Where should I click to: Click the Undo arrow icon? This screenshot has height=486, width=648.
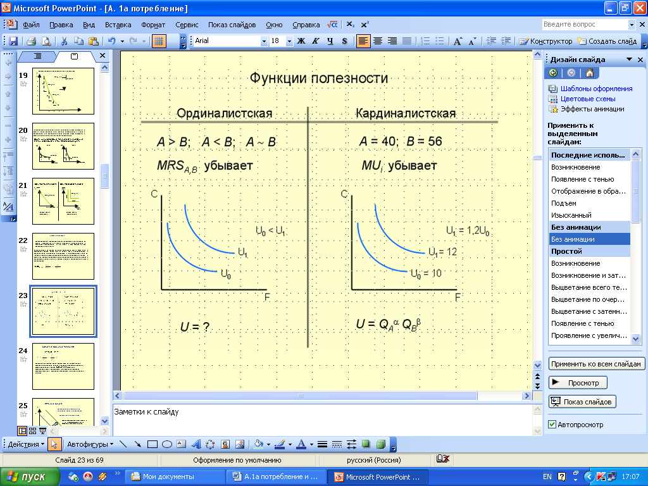pyautogui.click(x=111, y=41)
